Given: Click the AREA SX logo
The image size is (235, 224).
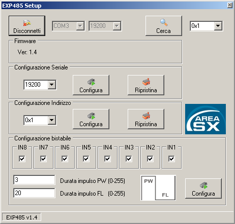Looking at the screenshot, I should (205, 119).
